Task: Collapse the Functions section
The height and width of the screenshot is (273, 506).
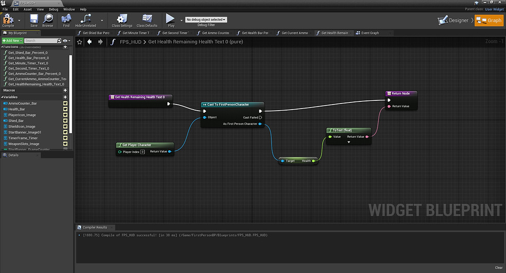Action: pyautogui.click(x=2, y=47)
